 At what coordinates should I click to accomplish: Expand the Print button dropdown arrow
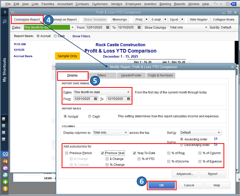pyautogui.click(x=146, y=20)
